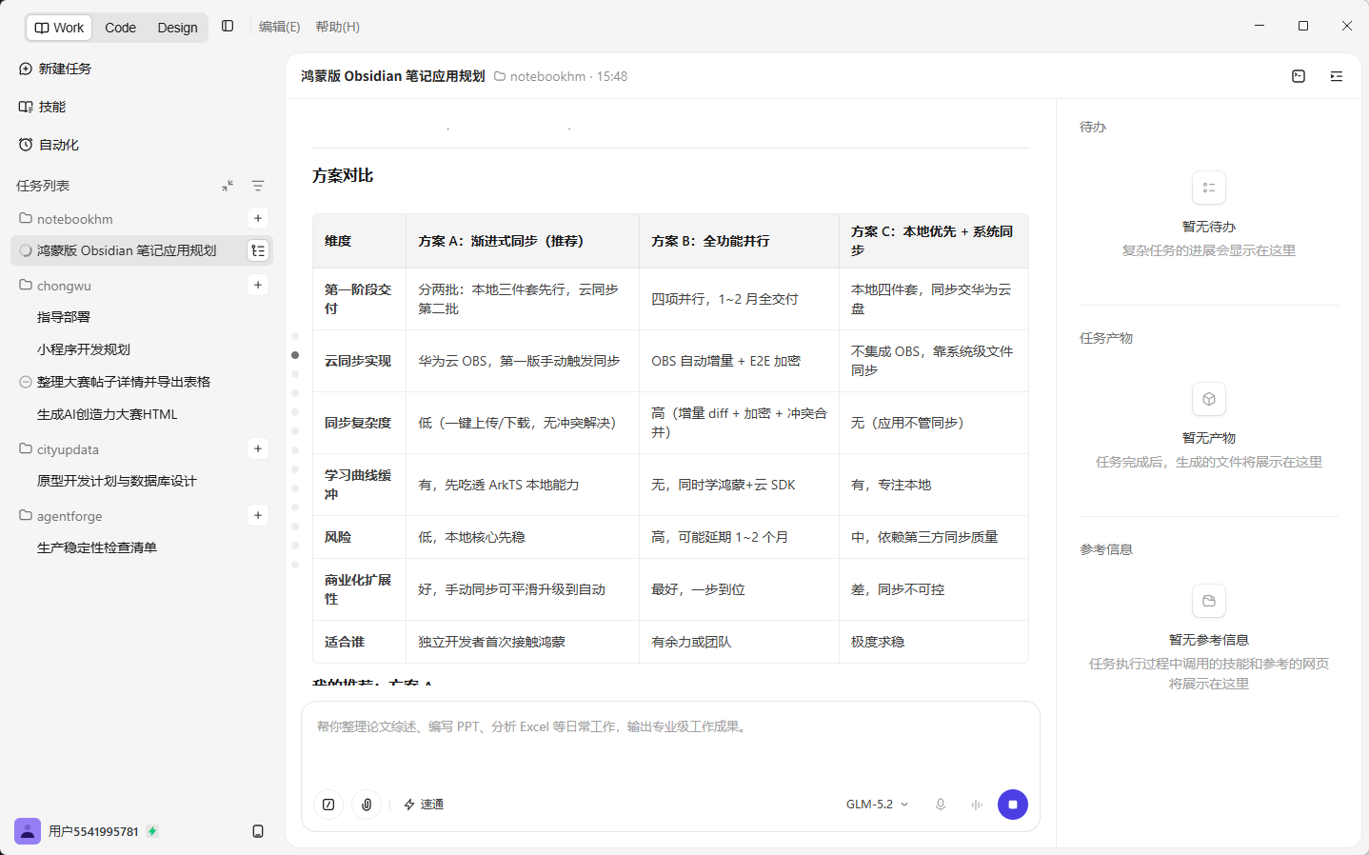This screenshot has width=1369, height=855.
Task: Open the 指导部署 task
Action: (x=64, y=317)
